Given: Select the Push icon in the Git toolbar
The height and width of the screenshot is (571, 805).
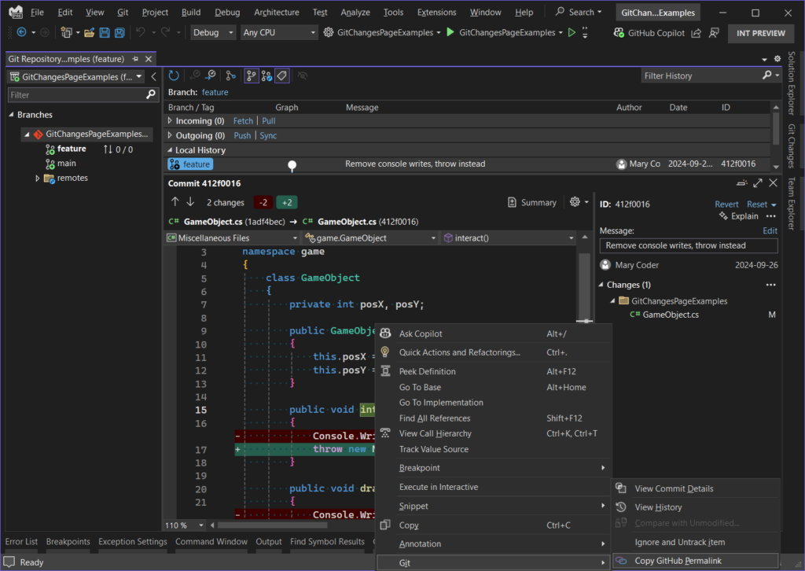Looking at the screenshot, I should click(211, 75).
